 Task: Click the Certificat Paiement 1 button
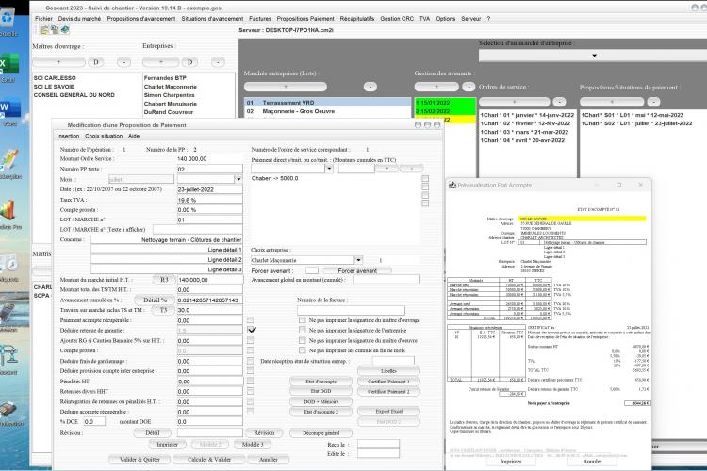pos(388,382)
